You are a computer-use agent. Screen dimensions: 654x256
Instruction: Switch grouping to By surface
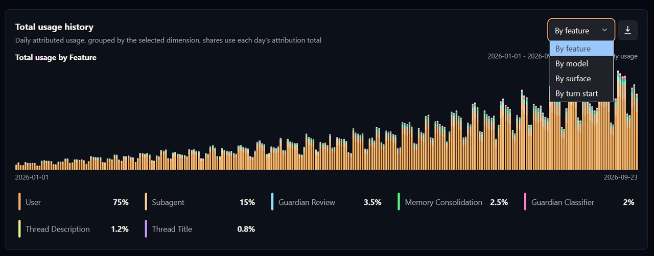[581, 79]
